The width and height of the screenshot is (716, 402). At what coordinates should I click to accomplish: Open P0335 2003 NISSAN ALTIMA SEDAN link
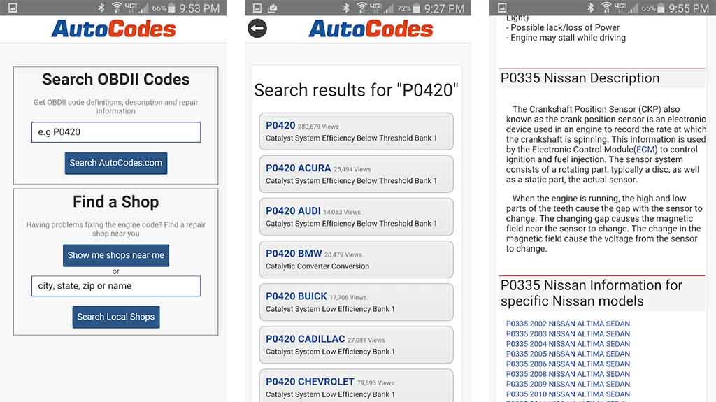click(568, 334)
